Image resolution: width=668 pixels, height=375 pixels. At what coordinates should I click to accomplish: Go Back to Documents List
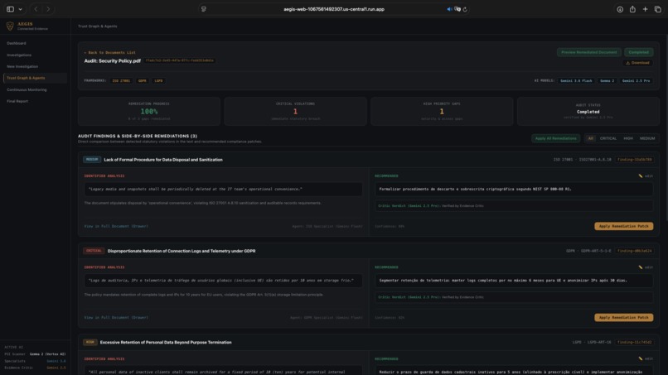(109, 53)
